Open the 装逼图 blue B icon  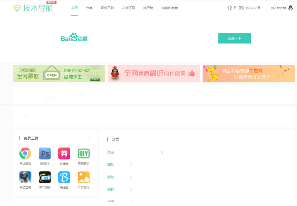pos(64,177)
